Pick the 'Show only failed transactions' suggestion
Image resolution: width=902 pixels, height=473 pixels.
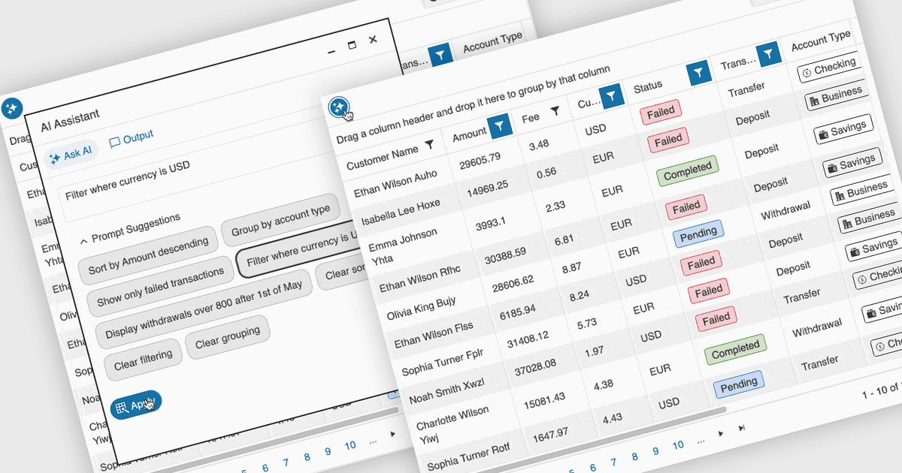click(161, 288)
